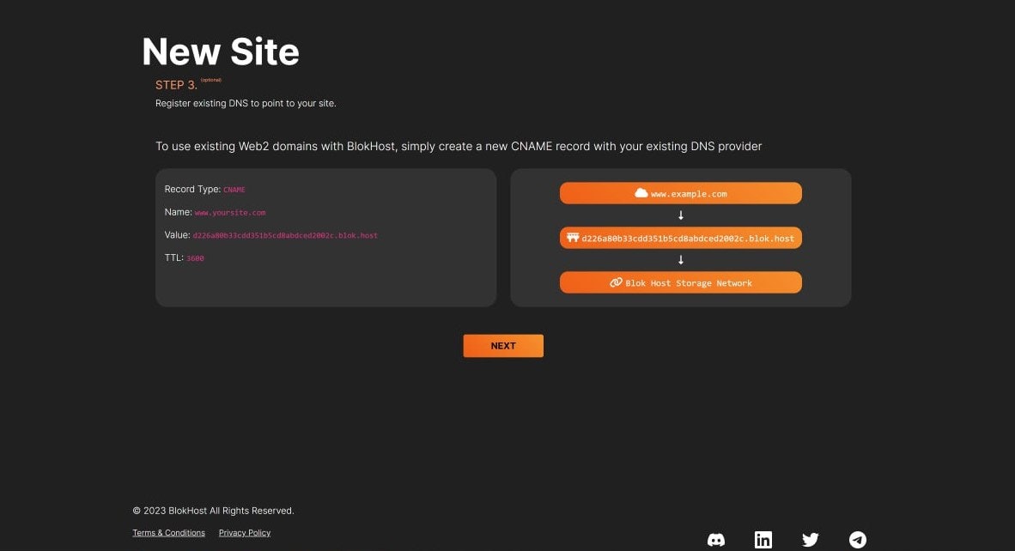Click the New Site page title
1015x551 pixels.
[x=220, y=51]
